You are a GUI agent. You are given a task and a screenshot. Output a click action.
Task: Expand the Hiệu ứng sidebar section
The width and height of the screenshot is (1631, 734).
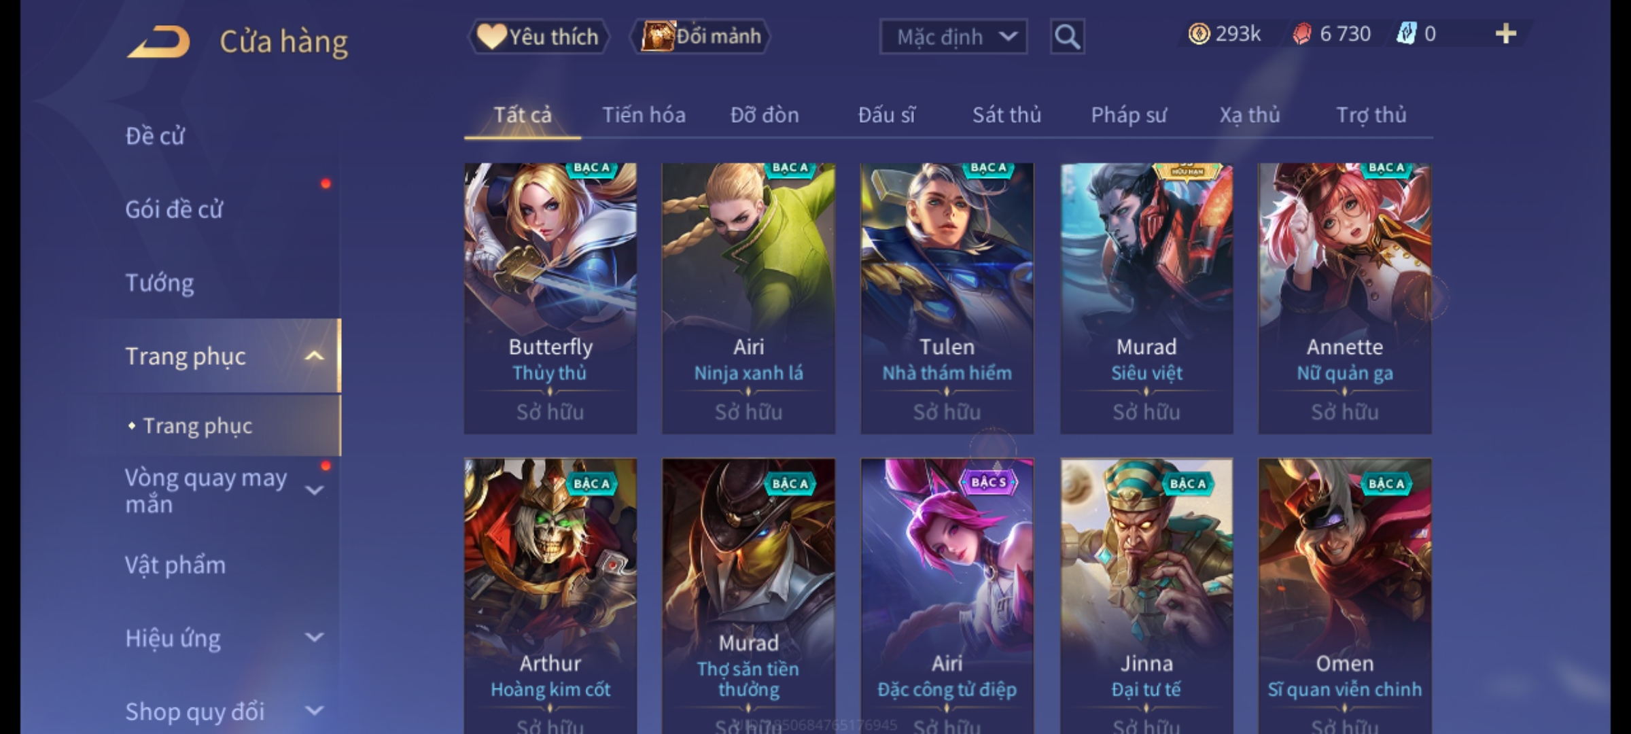314,637
